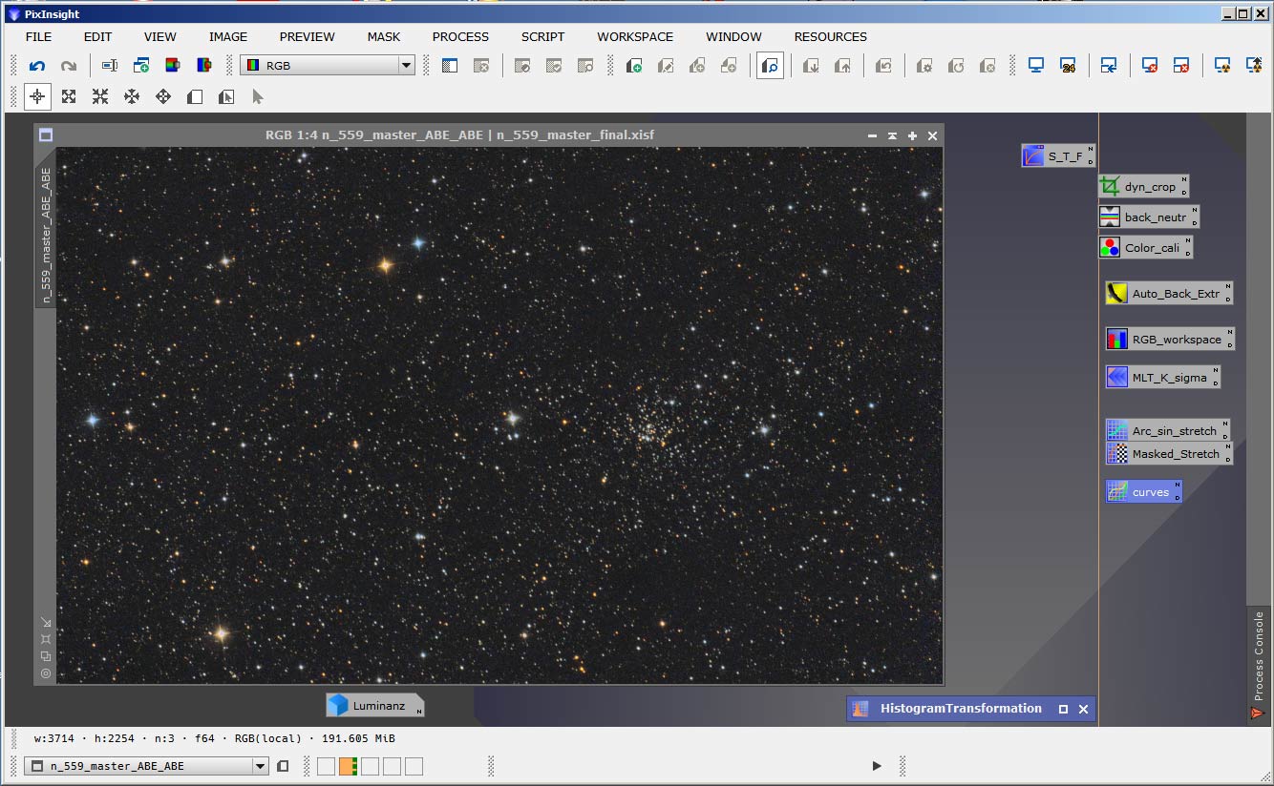
Task: Click the monitor icon labeled 24
Action: click(x=1068, y=66)
